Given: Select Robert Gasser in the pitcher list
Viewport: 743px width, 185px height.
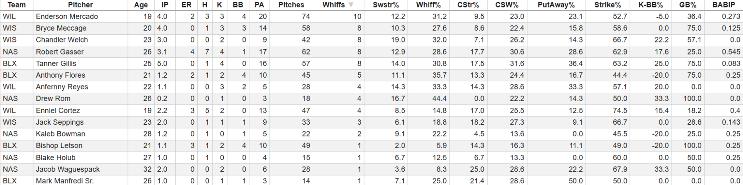Looking at the screenshot, I should pos(60,52).
